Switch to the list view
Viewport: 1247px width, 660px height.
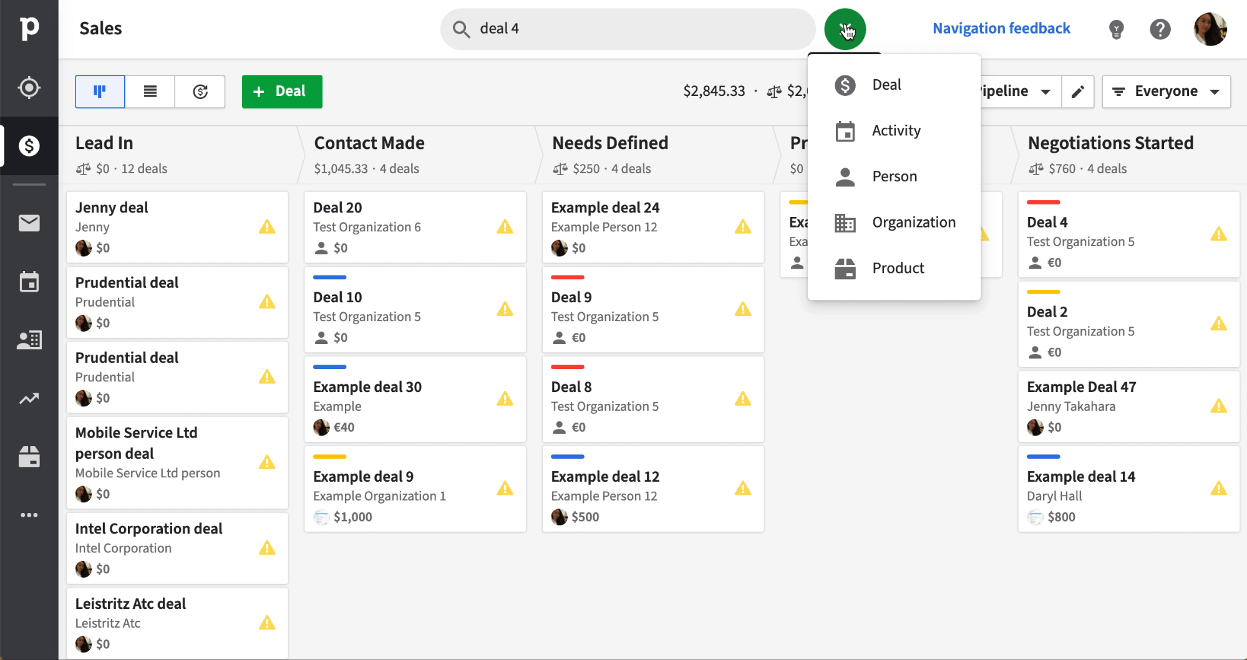(150, 92)
